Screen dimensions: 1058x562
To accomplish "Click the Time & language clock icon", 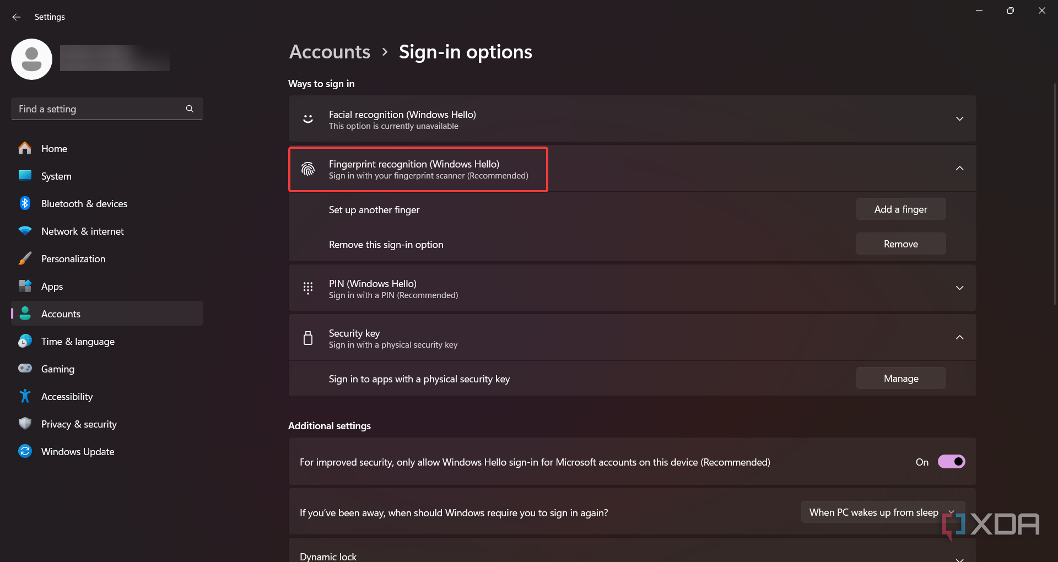I will [25, 341].
